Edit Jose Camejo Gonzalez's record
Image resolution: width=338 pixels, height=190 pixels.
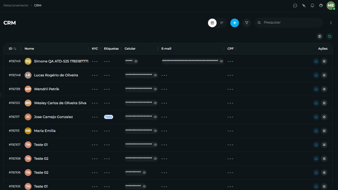click(x=324, y=117)
